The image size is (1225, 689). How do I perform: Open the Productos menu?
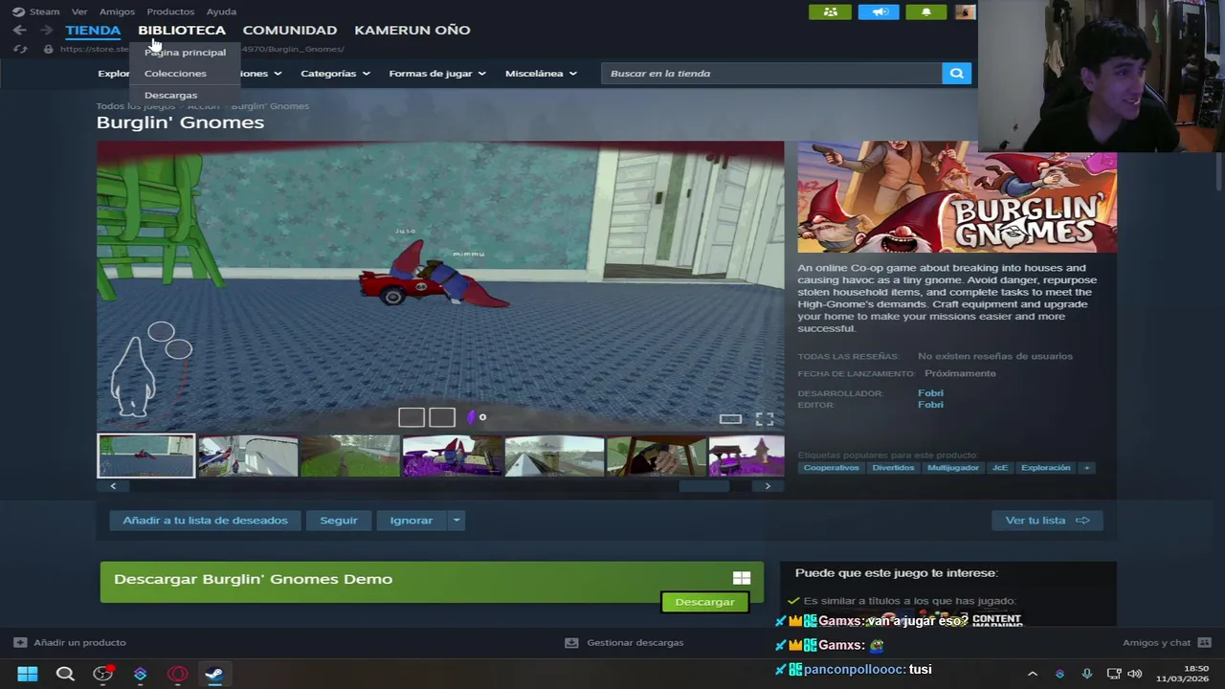[170, 11]
